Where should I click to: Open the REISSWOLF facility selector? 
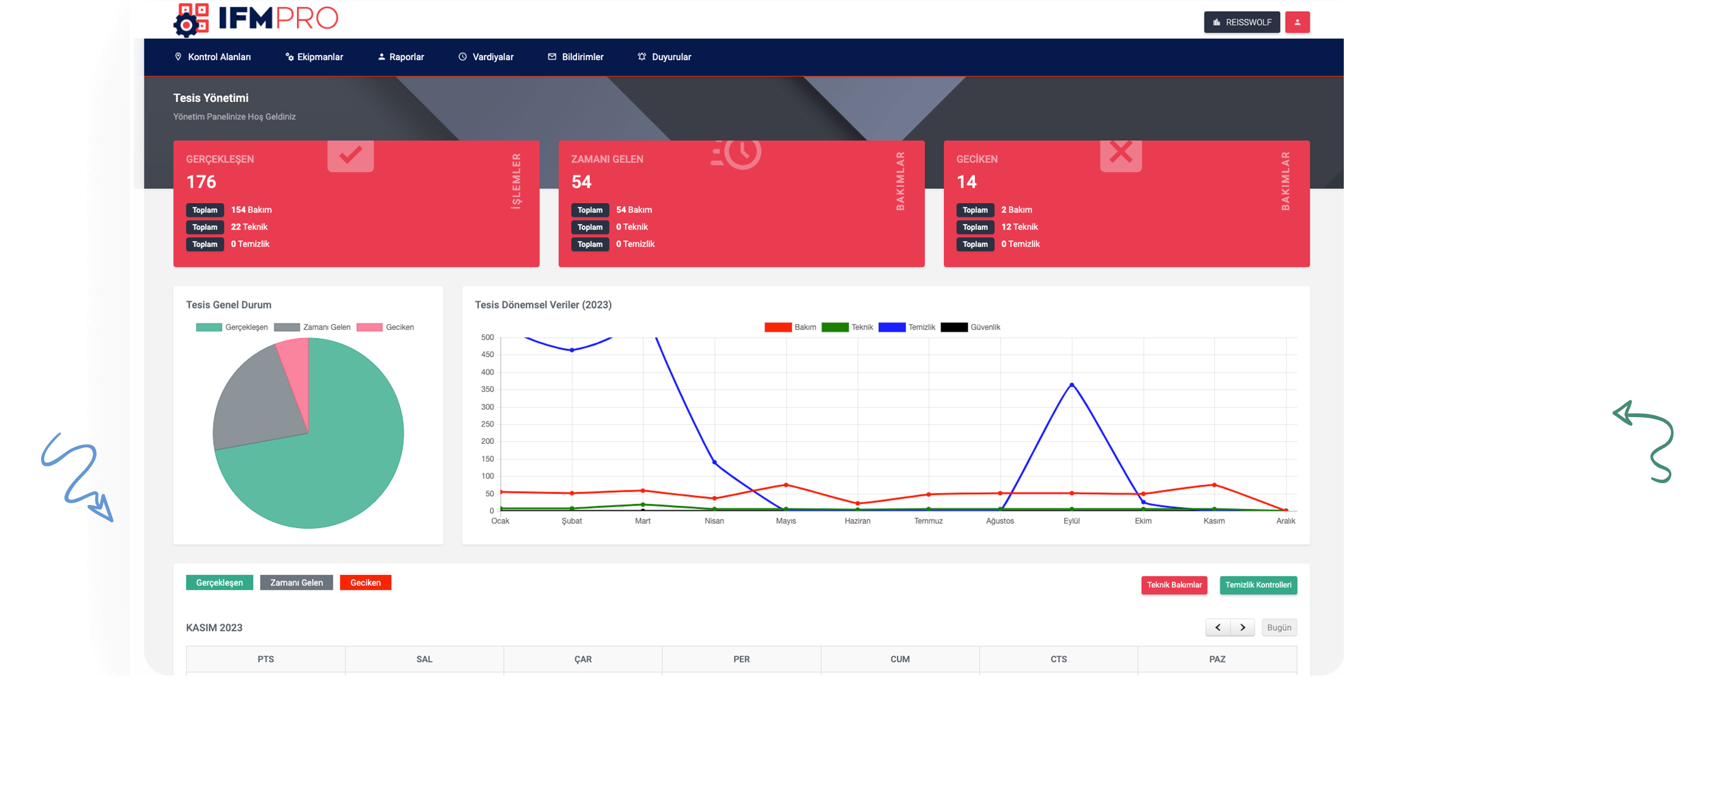click(1241, 22)
